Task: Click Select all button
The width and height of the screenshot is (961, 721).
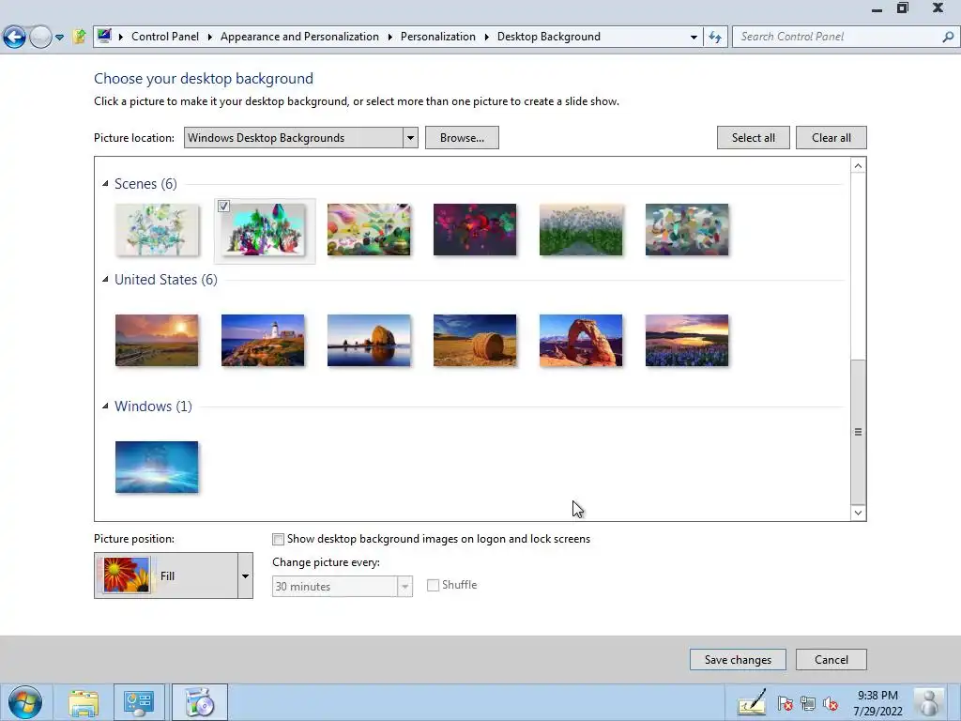Action: (x=754, y=137)
